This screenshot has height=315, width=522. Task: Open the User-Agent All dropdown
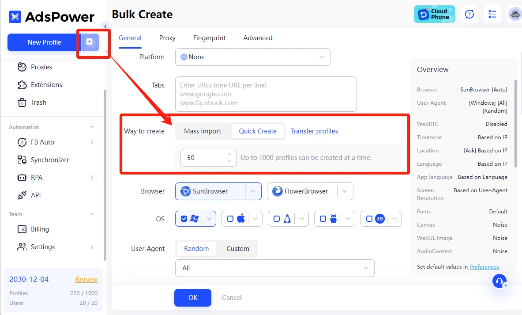tap(274, 268)
